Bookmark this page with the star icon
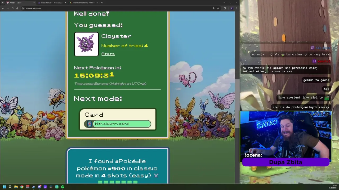This screenshot has width=339, height=190. click(218, 8)
